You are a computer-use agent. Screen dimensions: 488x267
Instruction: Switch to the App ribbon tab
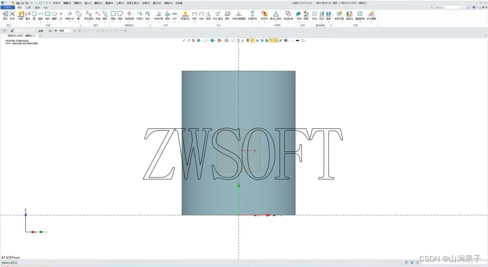tap(46, 8)
